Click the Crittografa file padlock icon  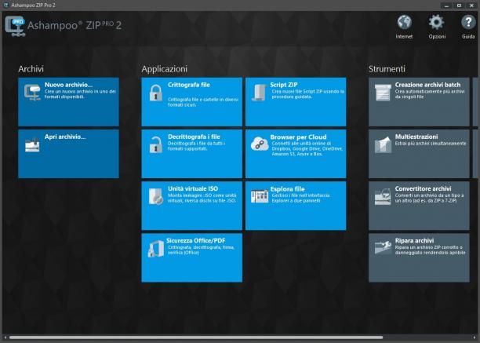point(156,93)
